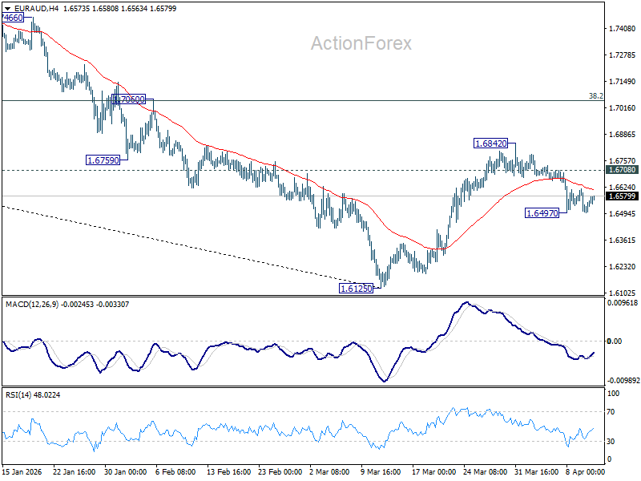Click the 1.67080 level price tag

623,170
